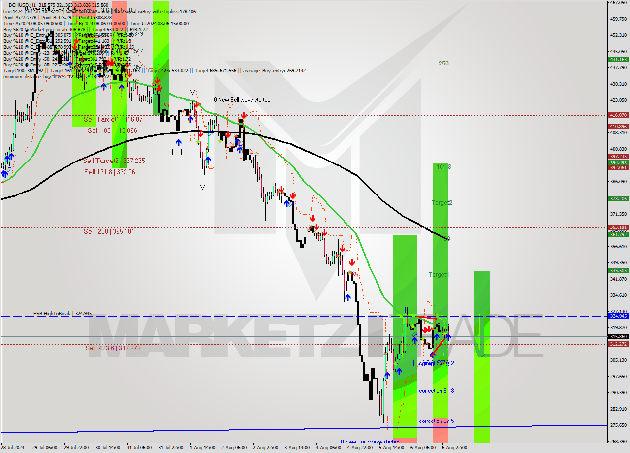Select the 'correction 61.8' label
Screen dimensions: 630x453
point(437,391)
